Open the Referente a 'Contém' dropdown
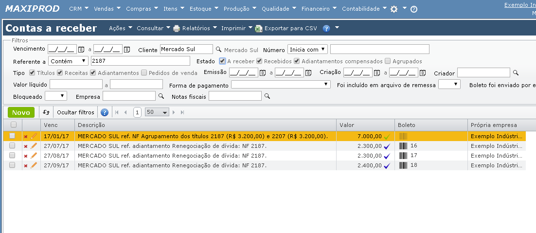536x233 pixels. tap(69, 61)
